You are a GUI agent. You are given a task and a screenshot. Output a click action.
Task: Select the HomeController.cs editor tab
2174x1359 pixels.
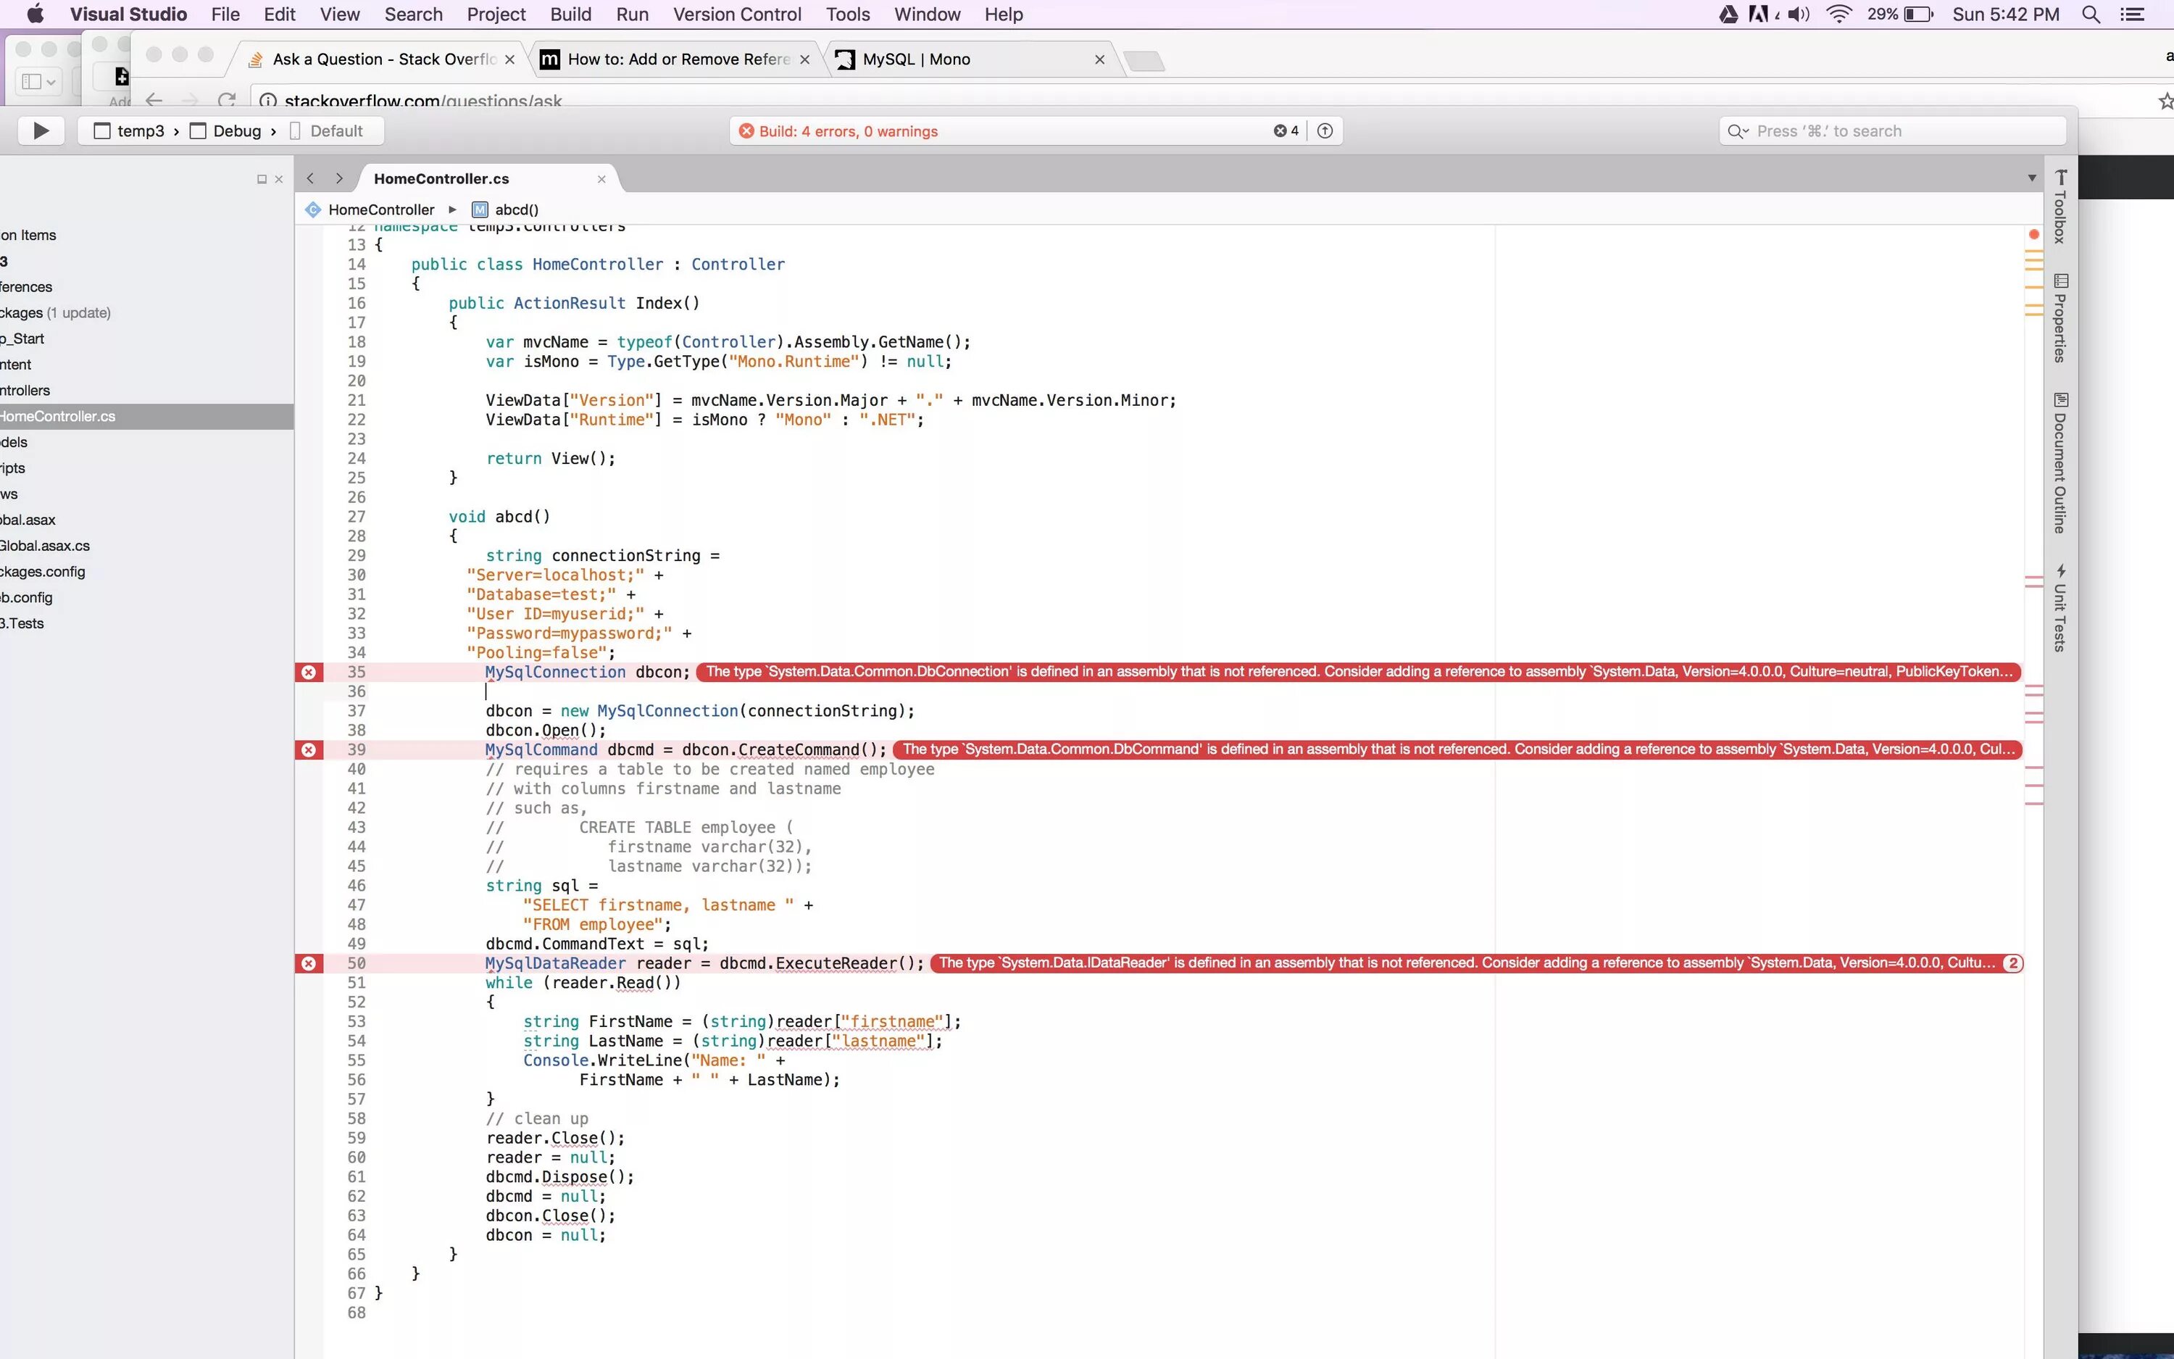pos(441,178)
